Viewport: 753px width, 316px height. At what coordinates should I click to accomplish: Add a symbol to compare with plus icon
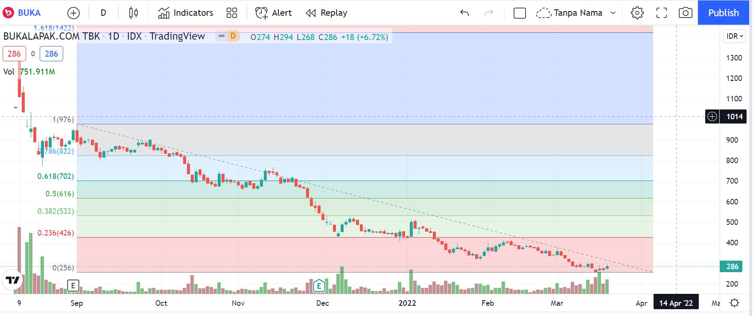click(x=73, y=13)
